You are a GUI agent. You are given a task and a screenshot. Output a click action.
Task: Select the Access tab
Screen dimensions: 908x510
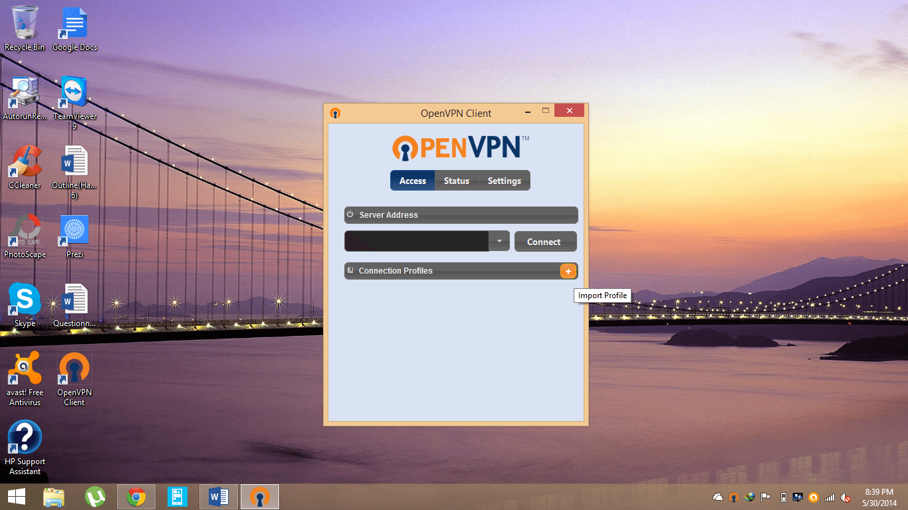(412, 181)
